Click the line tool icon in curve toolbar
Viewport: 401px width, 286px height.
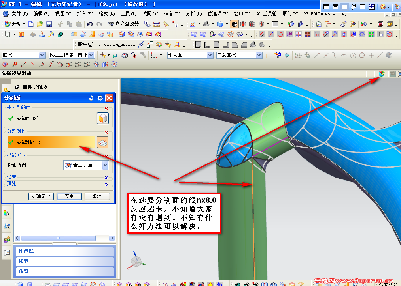coord(23,64)
